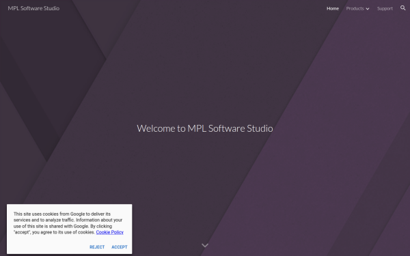
Task: Open the Products nav item
Action: [x=355, y=8]
